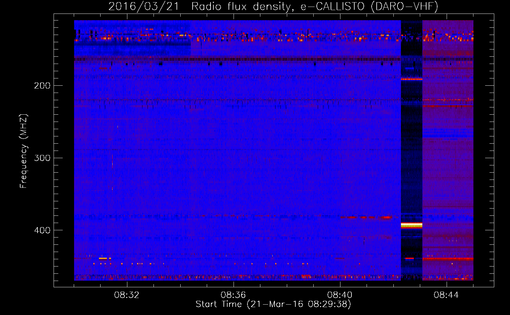Click the '08:44' time tick label
Viewport: 510px width, 315px height.
(446, 295)
